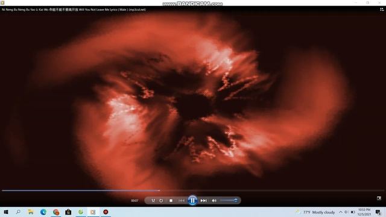This screenshot has width=386, height=217.
Task: Open taskbar Search magnifier
Action: click(18, 212)
